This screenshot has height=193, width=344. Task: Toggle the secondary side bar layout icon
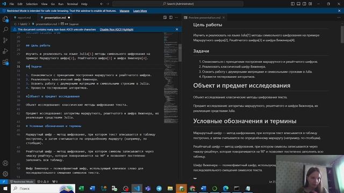pyautogui.click(x=304, y=4)
